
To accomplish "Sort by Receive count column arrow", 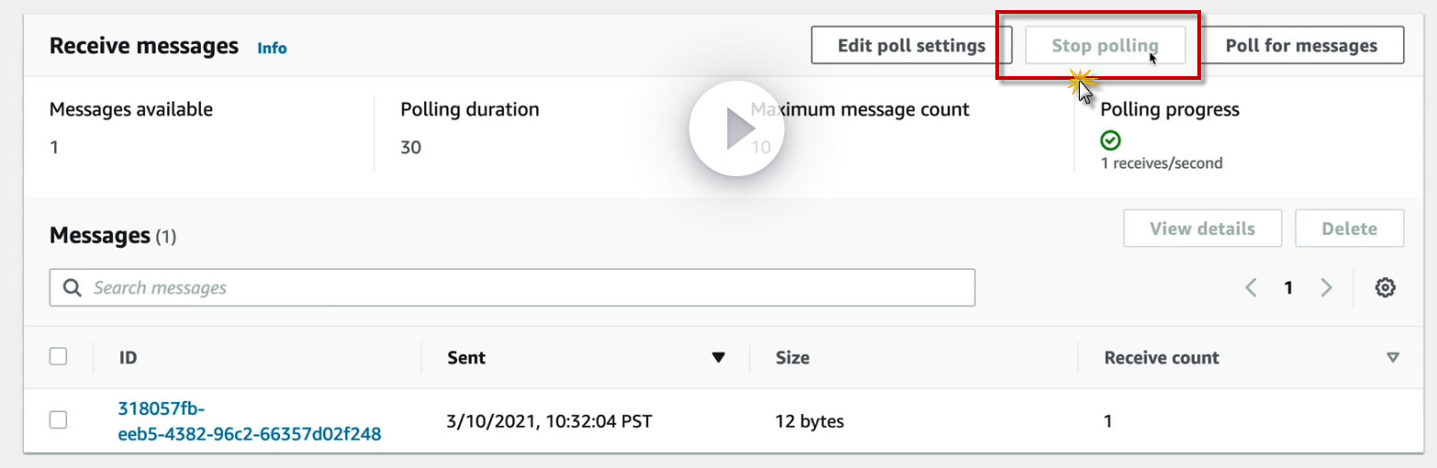I will pyautogui.click(x=1393, y=358).
